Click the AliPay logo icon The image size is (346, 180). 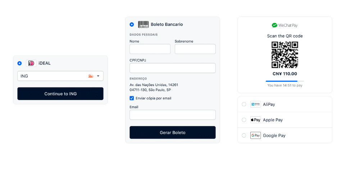click(x=255, y=104)
